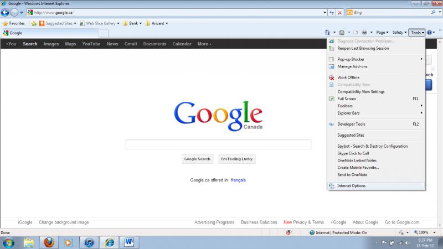This screenshot has height=249, width=443.
Task: Focus the Google search text box
Action: 218,144
